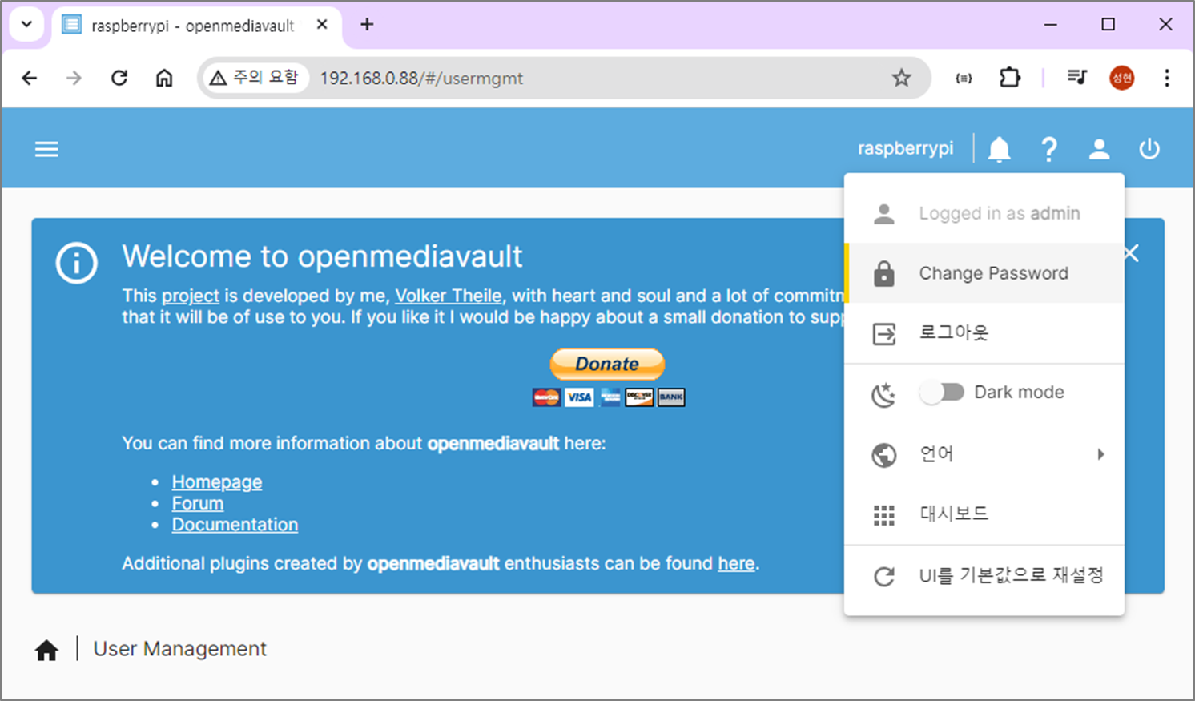Select Change Password menu item
Image resolution: width=1195 pixels, height=701 pixels.
(985, 273)
